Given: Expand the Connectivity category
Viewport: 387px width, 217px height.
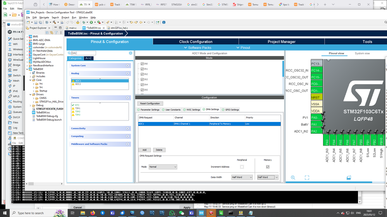Looking at the screenshot, I should (x=127, y=129).
